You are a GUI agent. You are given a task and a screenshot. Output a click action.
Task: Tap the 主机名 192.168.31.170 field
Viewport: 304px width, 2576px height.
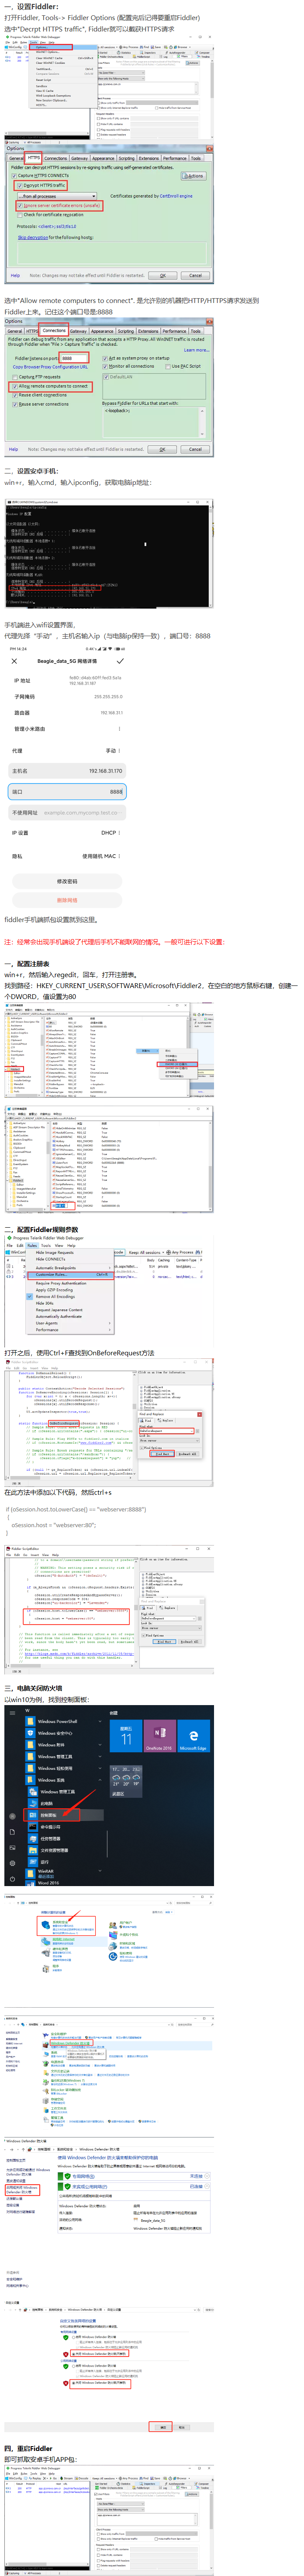(67, 771)
